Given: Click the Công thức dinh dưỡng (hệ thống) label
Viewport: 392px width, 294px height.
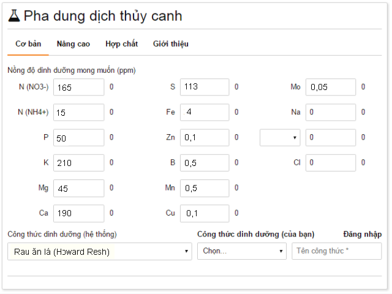Looking at the screenshot, I should coord(62,234).
